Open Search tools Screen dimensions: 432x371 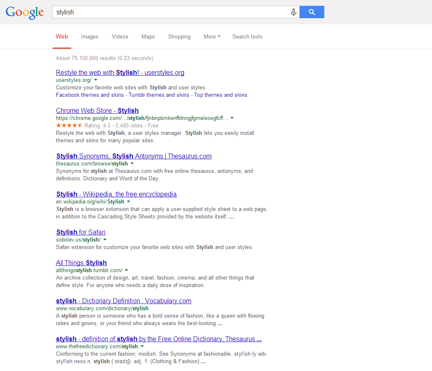[x=247, y=36]
